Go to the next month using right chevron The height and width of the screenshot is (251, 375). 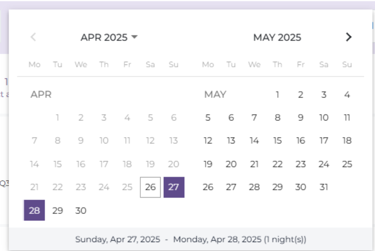click(349, 38)
